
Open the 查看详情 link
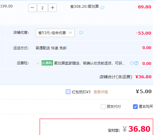click(x=101, y=92)
